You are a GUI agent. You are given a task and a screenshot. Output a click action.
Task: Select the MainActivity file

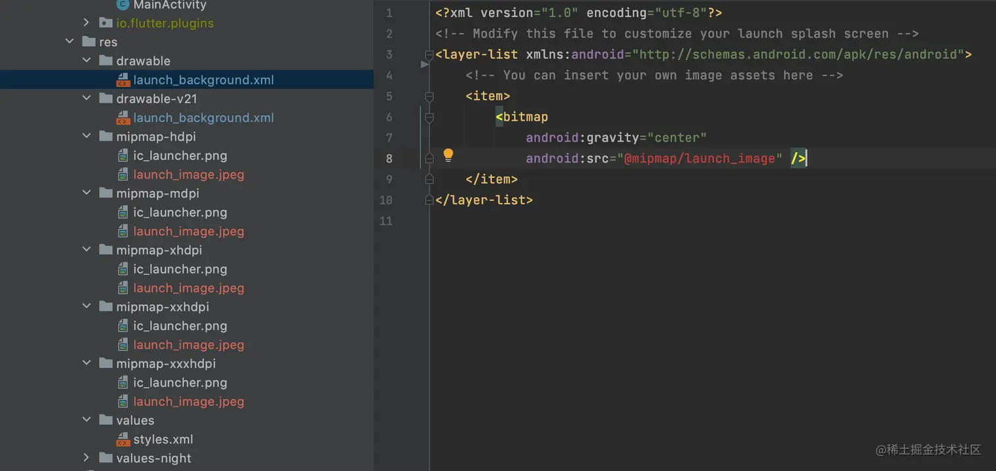(170, 5)
